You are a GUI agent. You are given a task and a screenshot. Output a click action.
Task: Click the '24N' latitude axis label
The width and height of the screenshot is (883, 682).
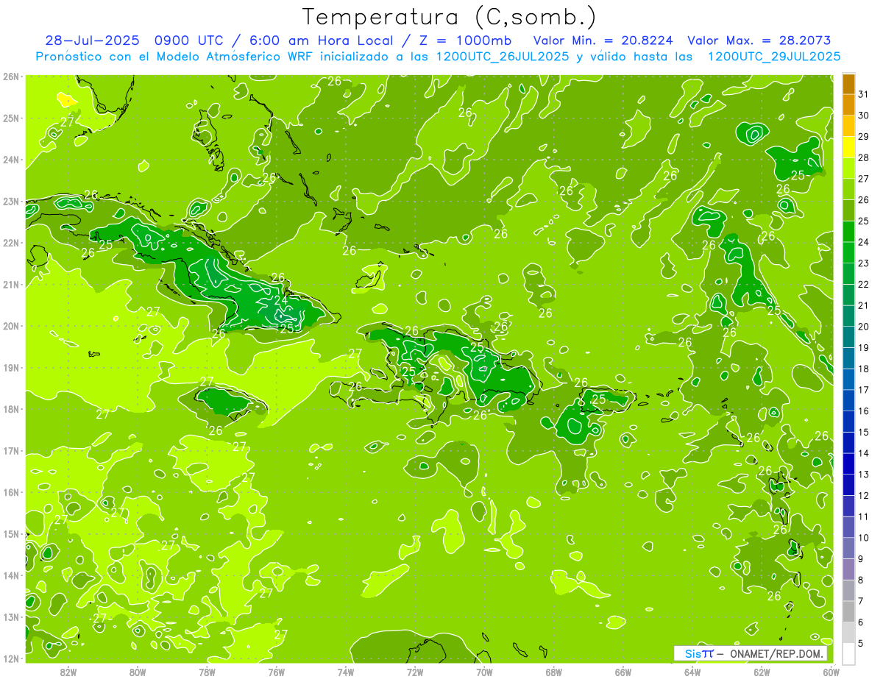(11, 160)
